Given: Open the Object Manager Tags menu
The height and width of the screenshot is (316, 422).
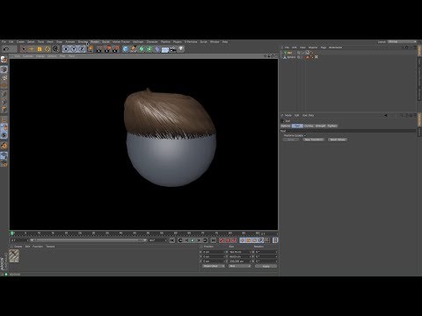Looking at the screenshot, I should tap(324, 47).
